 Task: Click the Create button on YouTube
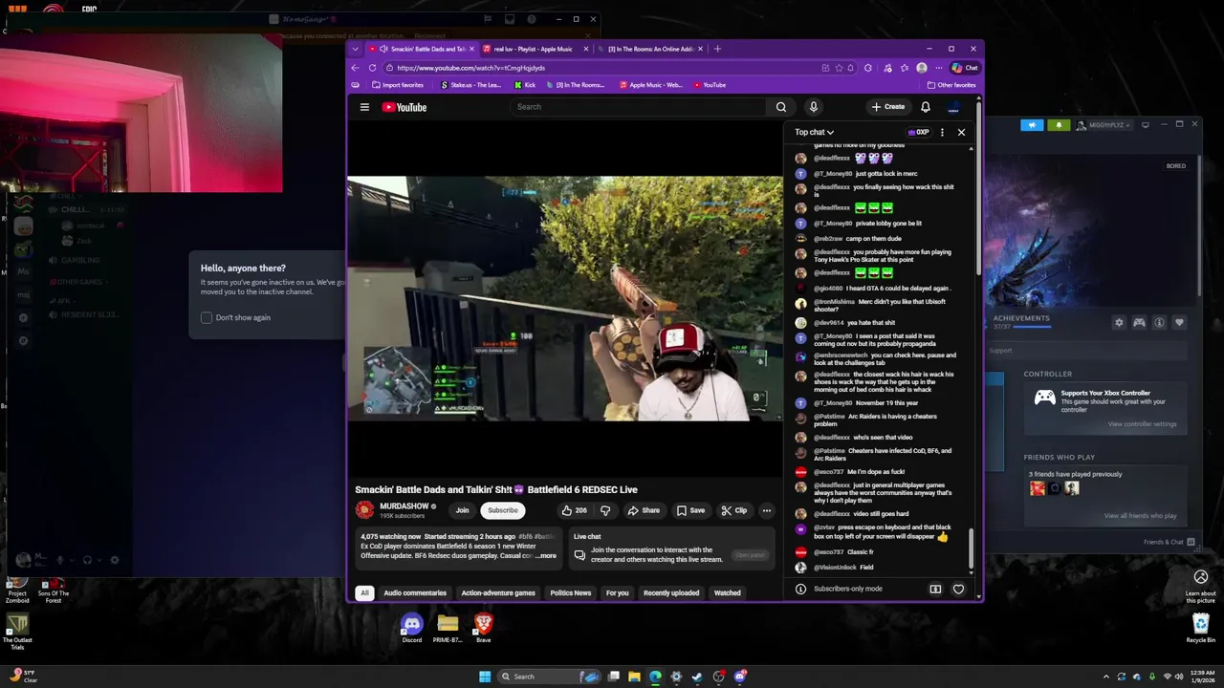888,107
